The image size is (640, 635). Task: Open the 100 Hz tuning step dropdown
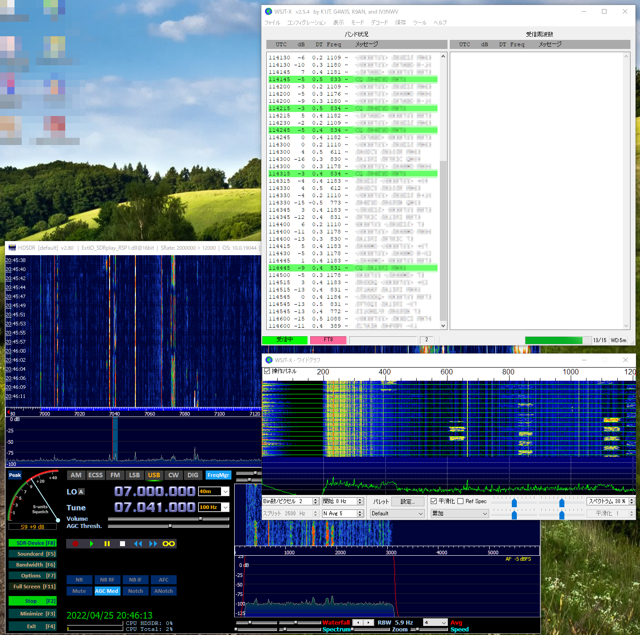pos(225,507)
